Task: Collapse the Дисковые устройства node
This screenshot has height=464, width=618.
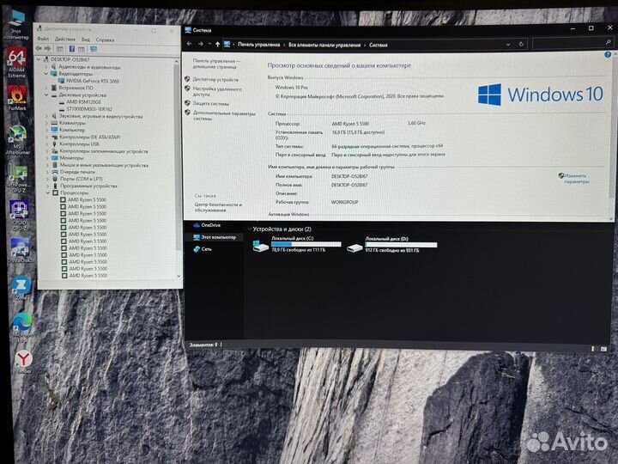Action: coord(46,95)
